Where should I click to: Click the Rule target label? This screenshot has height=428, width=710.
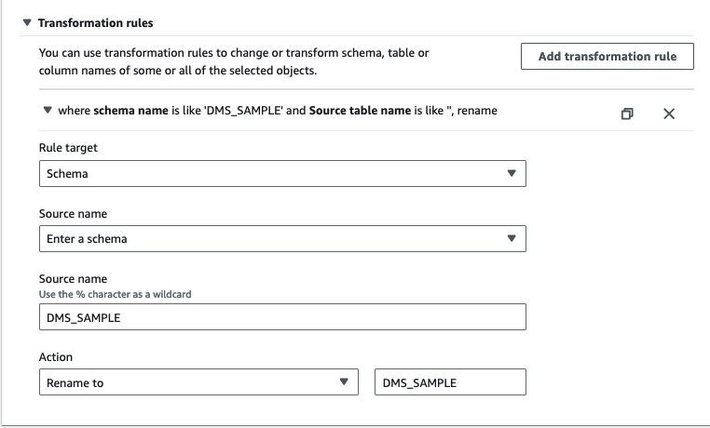coord(66,148)
